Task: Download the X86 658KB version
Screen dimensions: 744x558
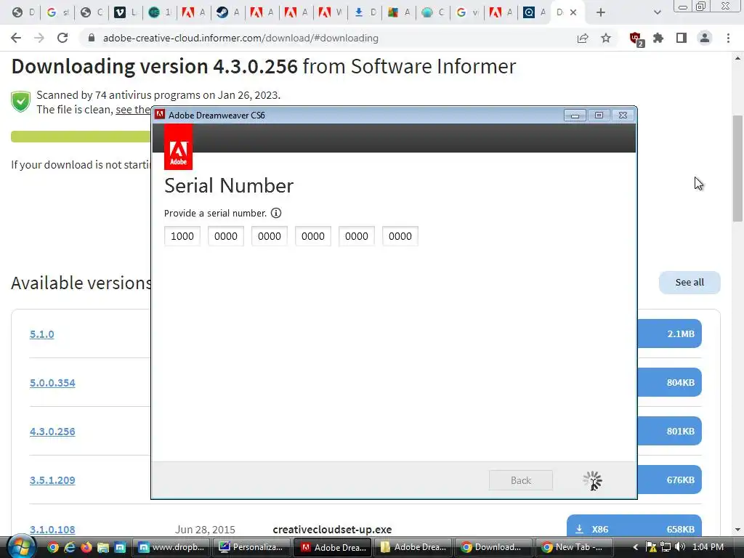Action: click(634, 527)
